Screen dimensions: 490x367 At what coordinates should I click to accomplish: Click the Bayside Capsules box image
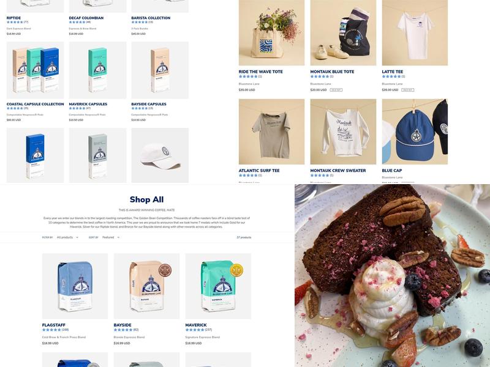[160, 70]
